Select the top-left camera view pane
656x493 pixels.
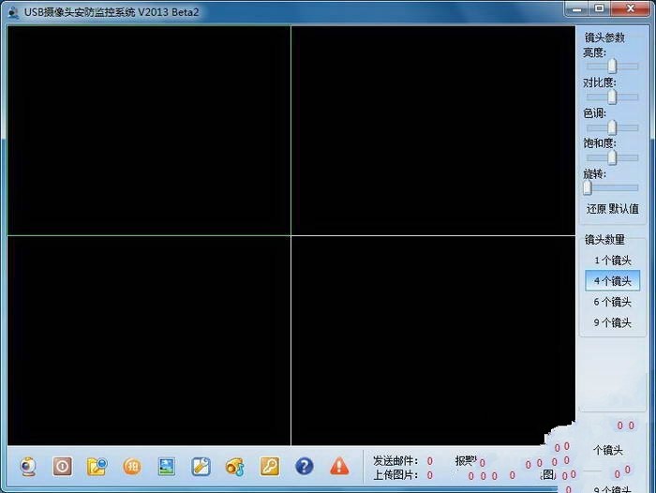coord(149,130)
